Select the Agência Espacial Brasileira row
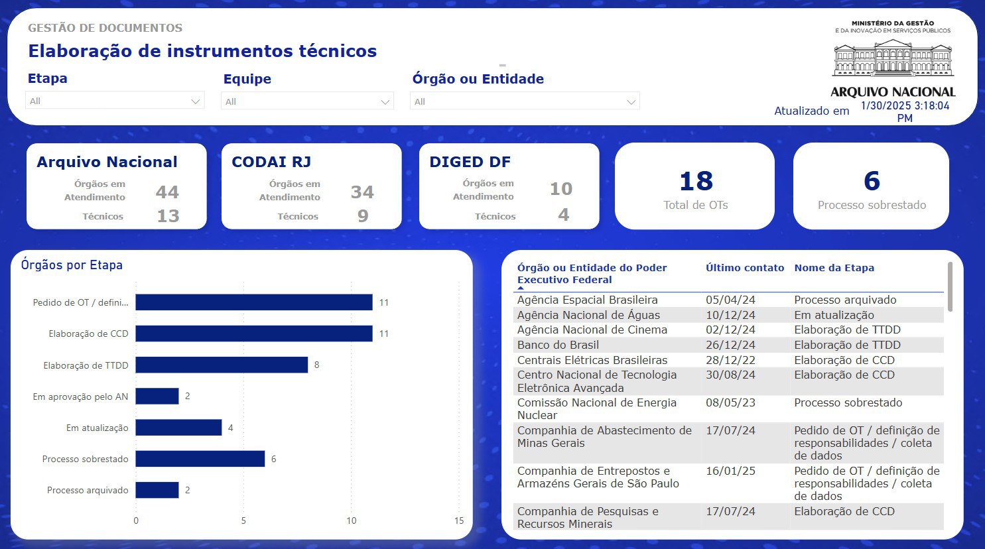Viewport: 985px width, 549px height. click(x=587, y=300)
